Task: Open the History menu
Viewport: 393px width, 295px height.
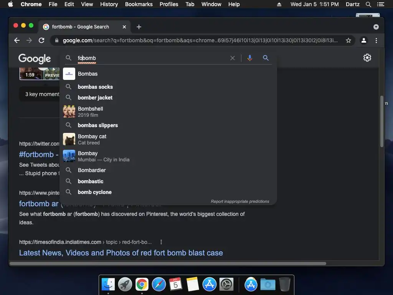Action: pos(109,4)
